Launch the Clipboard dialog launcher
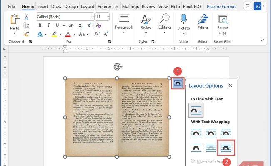This screenshot has width=271, height=166. (30, 41)
